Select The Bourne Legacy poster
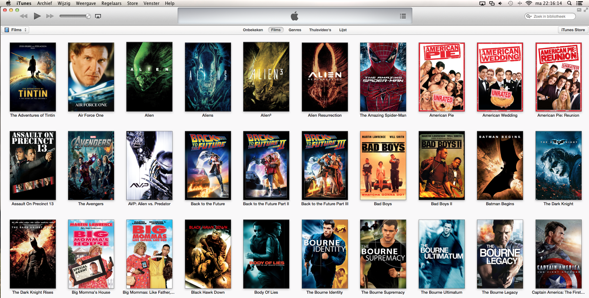The height and width of the screenshot is (298, 589). (500, 254)
